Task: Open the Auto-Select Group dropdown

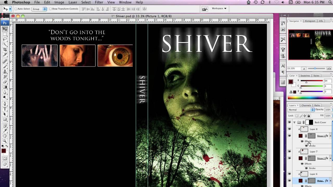Action: click(x=39, y=9)
